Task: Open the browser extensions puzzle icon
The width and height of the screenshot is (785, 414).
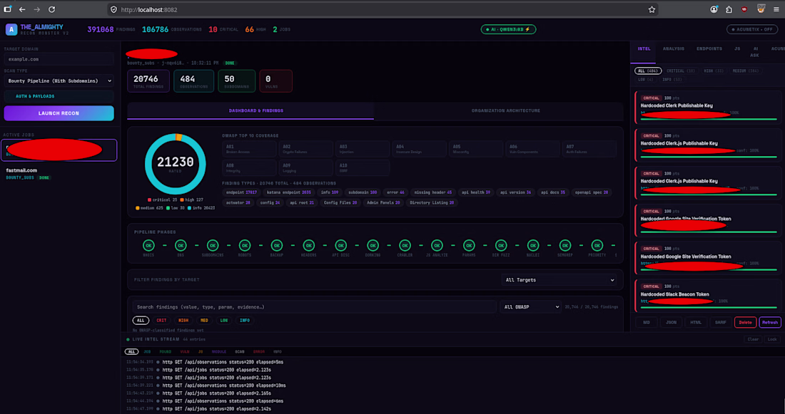Action: 729,9
